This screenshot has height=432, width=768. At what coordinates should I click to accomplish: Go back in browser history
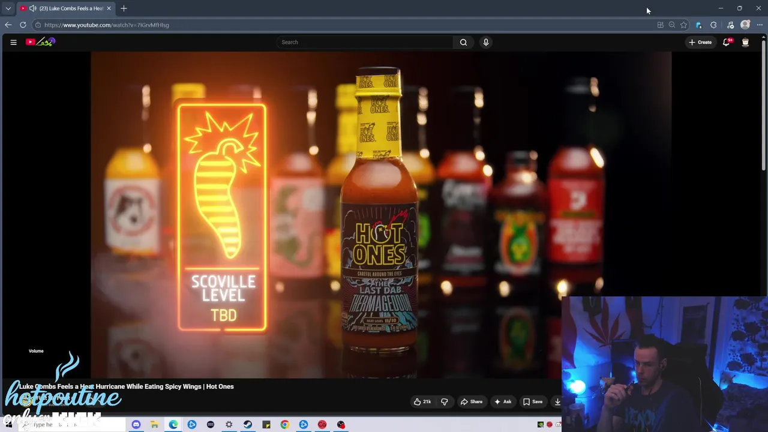click(x=8, y=25)
